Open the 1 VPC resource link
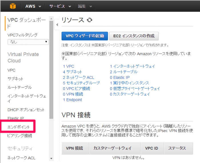The height and width of the screenshot is (163, 200). [x=69, y=66]
